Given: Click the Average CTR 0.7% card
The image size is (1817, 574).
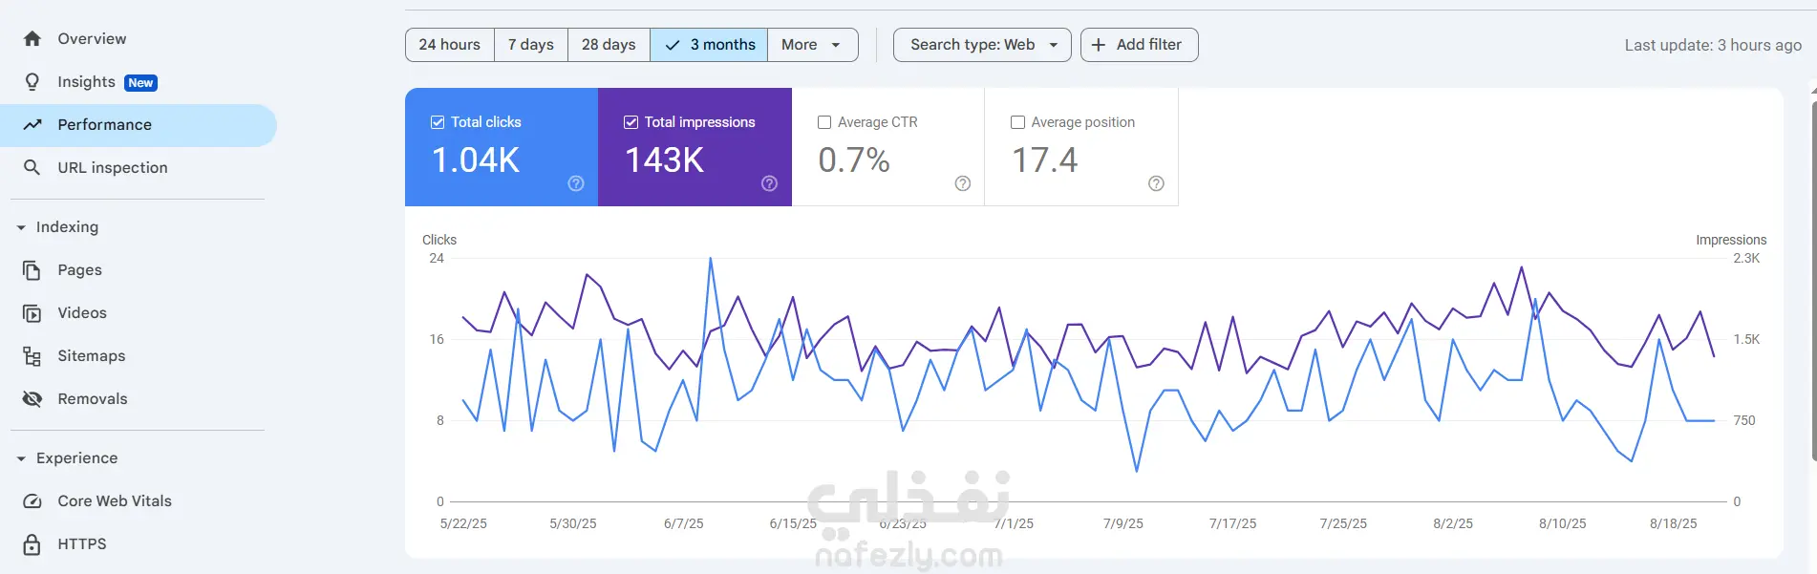Looking at the screenshot, I should (888, 147).
